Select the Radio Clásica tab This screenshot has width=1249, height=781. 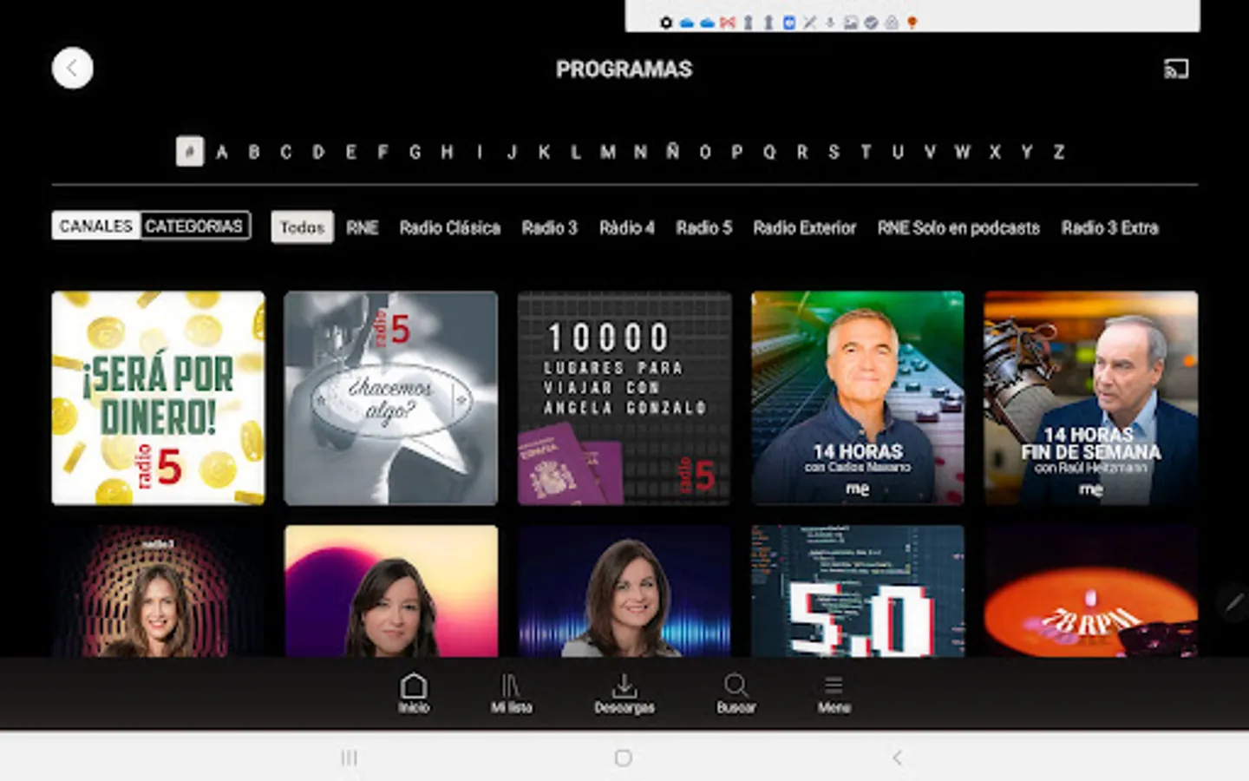pyautogui.click(x=449, y=227)
